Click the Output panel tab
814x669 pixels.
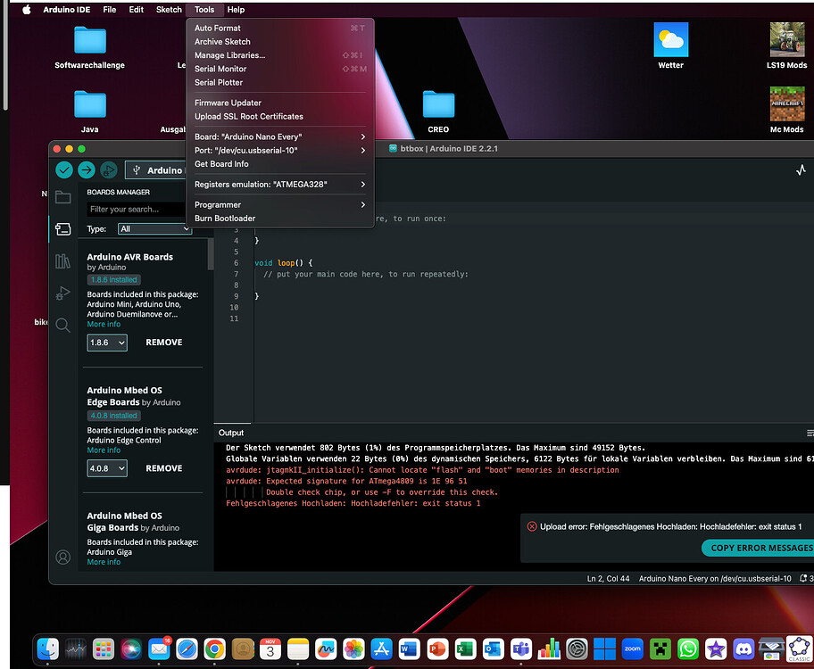pyautogui.click(x=231, y=433)
